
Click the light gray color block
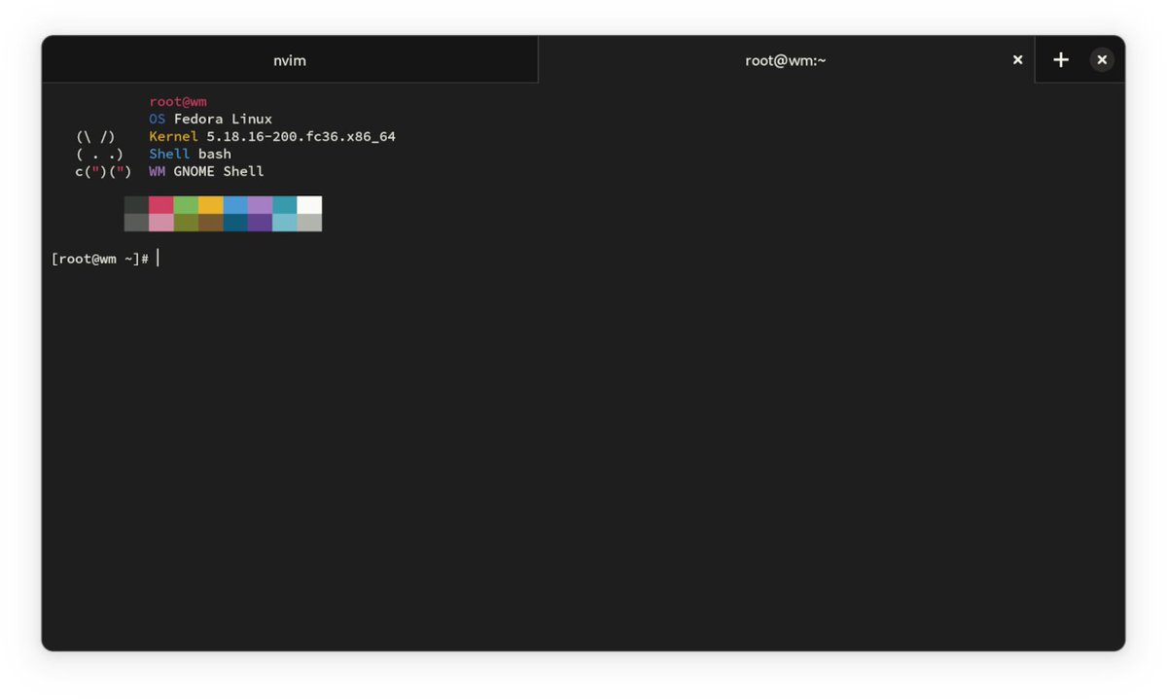[x=309, y=223]
